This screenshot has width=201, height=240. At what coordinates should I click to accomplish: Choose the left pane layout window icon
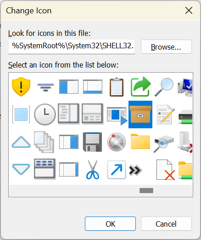pyautogui.click(x=69, y=86)
